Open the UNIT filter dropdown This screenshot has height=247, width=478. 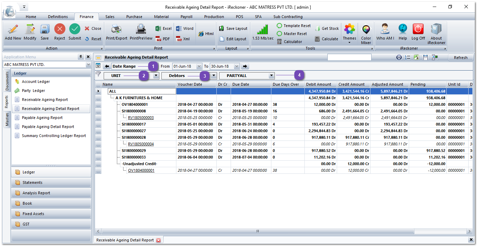[156, 75]
